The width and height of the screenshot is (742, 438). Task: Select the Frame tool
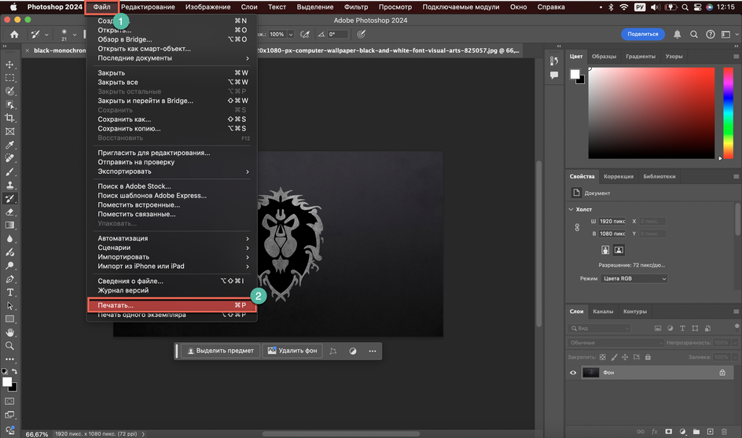9,131
